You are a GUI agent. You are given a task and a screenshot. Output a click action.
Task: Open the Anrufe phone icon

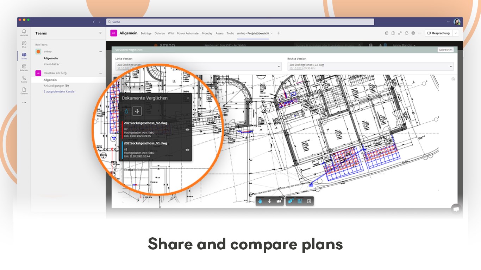pos(24,79)
